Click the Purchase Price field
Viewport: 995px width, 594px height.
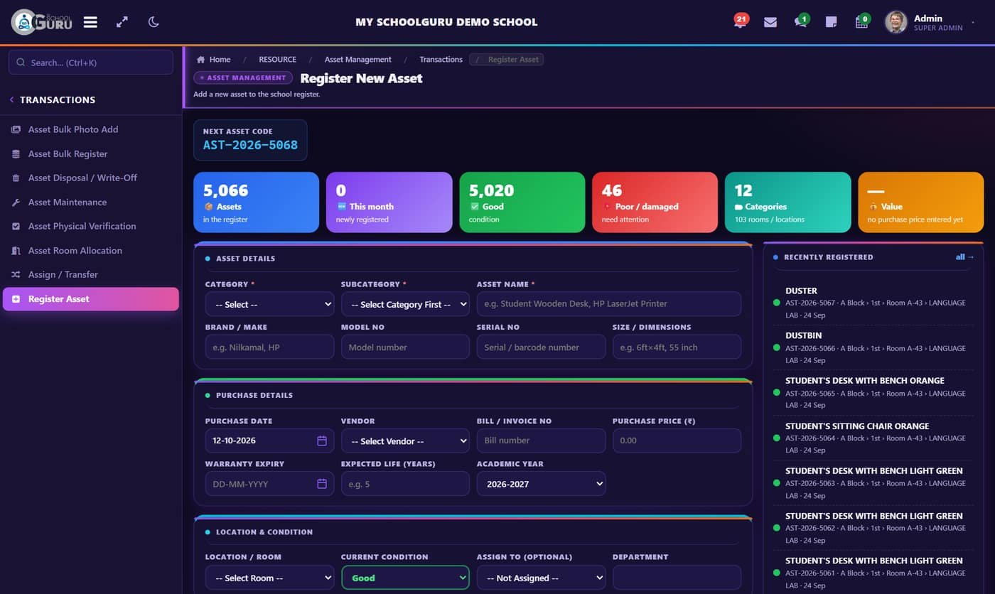[677, 441]
